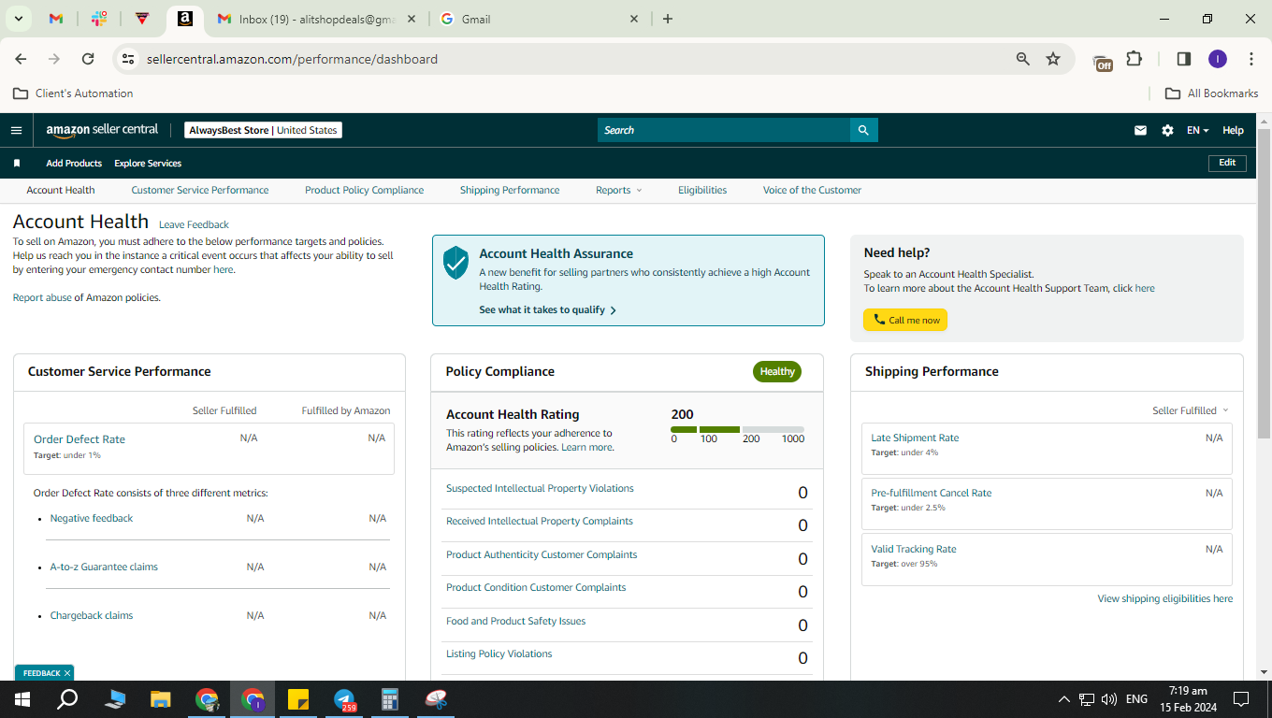Open the AlwaysBest Store marketplace switcher
The width and height of the screenshot is (1272, 718).
click(x=263, y=130)
